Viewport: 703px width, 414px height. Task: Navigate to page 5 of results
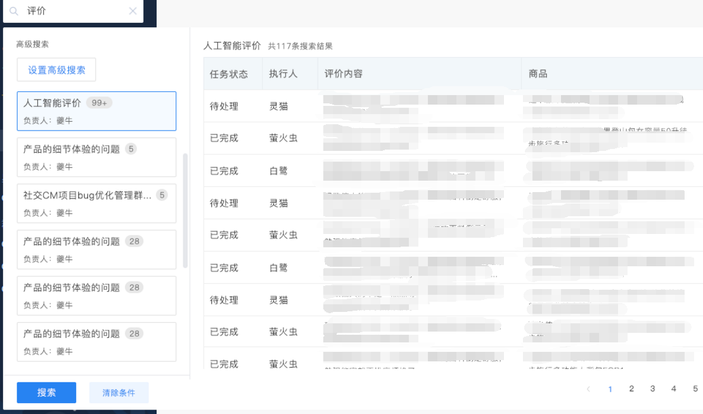(x=695, y=389)
